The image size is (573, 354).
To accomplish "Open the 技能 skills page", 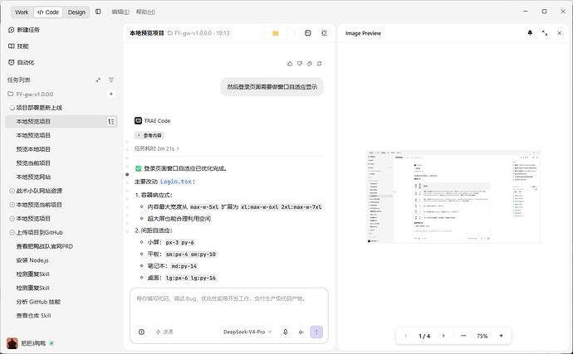I will tap(18, 46).
